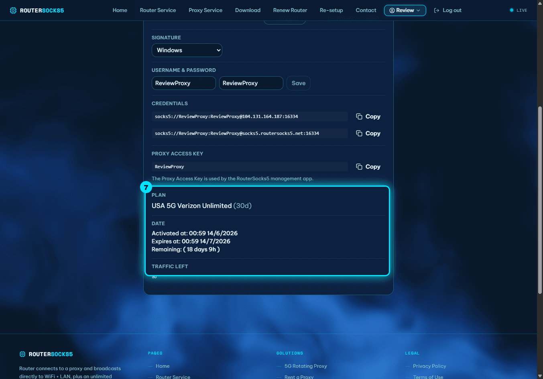
Task: Open the Privacy Policy footer link
Action: click(x=429, y=366)
